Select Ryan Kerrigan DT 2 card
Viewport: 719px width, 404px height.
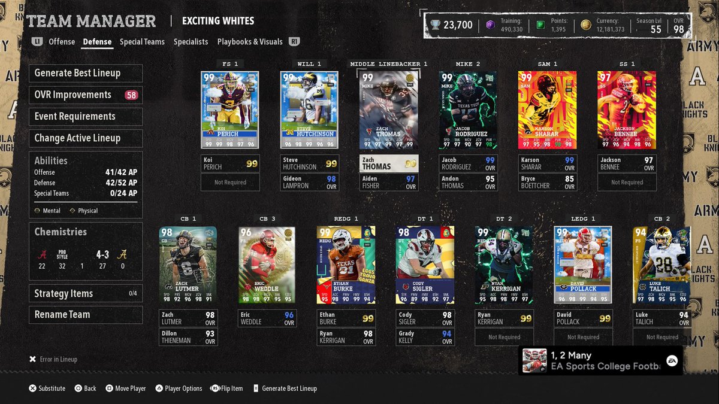pyautogui.click(x=504, y=265)
